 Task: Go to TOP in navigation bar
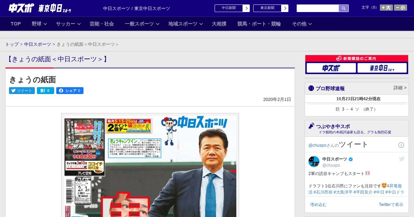tap(16, 24)
